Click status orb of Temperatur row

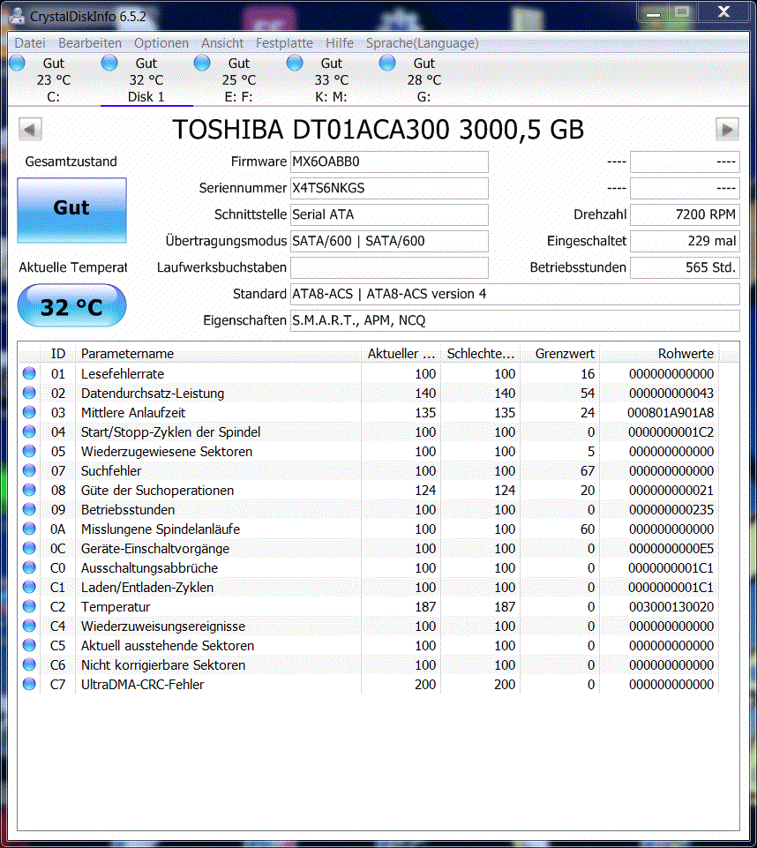tap(29, 607)
